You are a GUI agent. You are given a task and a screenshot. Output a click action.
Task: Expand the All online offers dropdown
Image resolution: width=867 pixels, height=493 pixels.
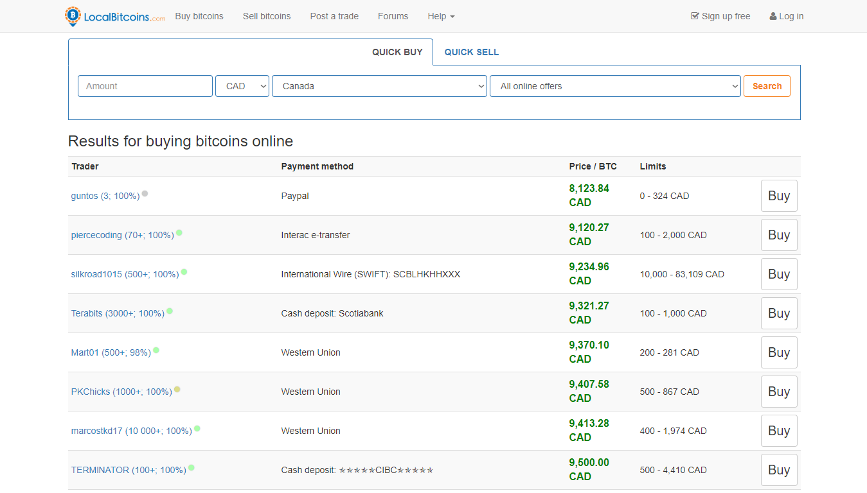(x=615, y=86)
